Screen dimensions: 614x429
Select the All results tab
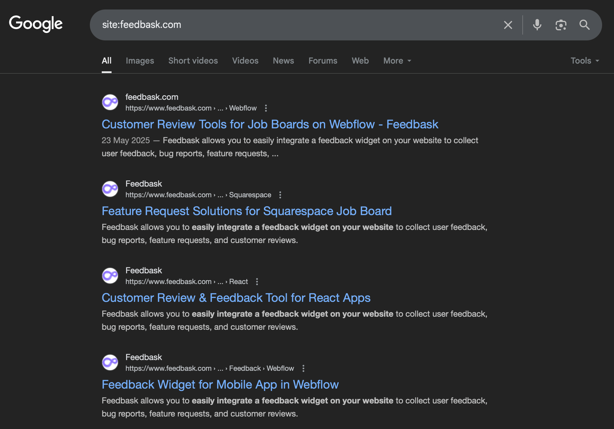tap(106, 61)
